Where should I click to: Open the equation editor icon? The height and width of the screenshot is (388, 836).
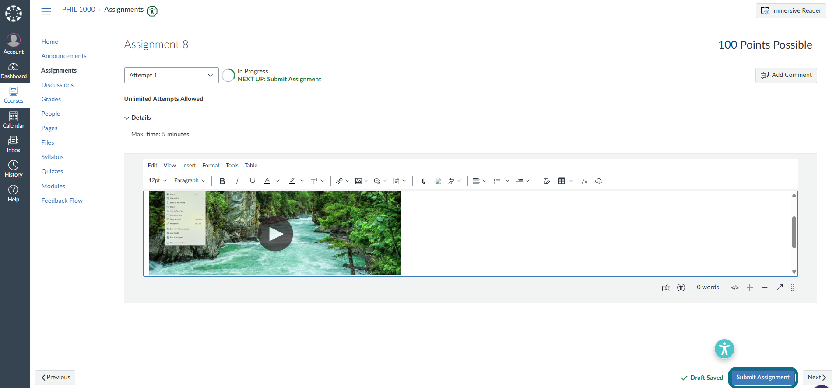pyautogui.click(x=584, y=181)
